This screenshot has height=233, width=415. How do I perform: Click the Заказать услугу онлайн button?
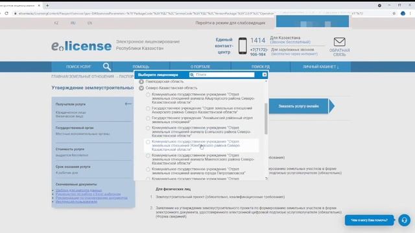point(298,106)
